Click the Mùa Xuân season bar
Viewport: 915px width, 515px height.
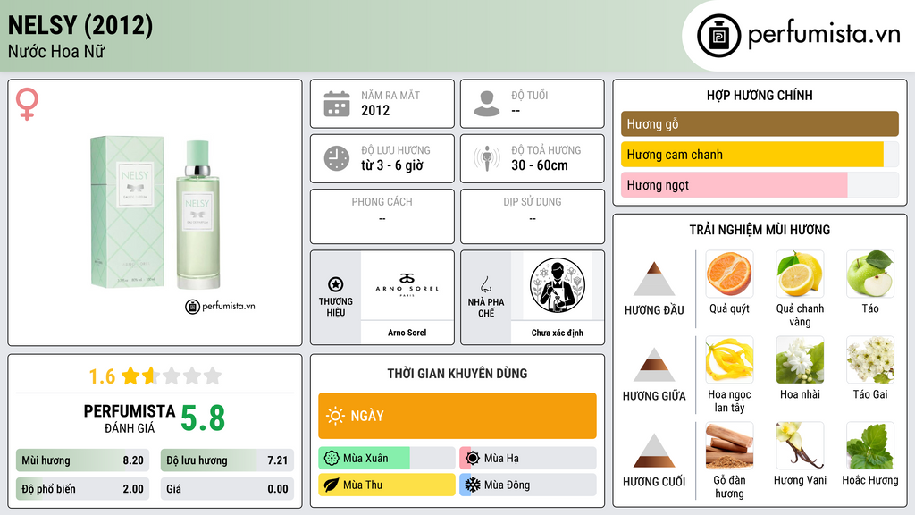coord(386,459)
